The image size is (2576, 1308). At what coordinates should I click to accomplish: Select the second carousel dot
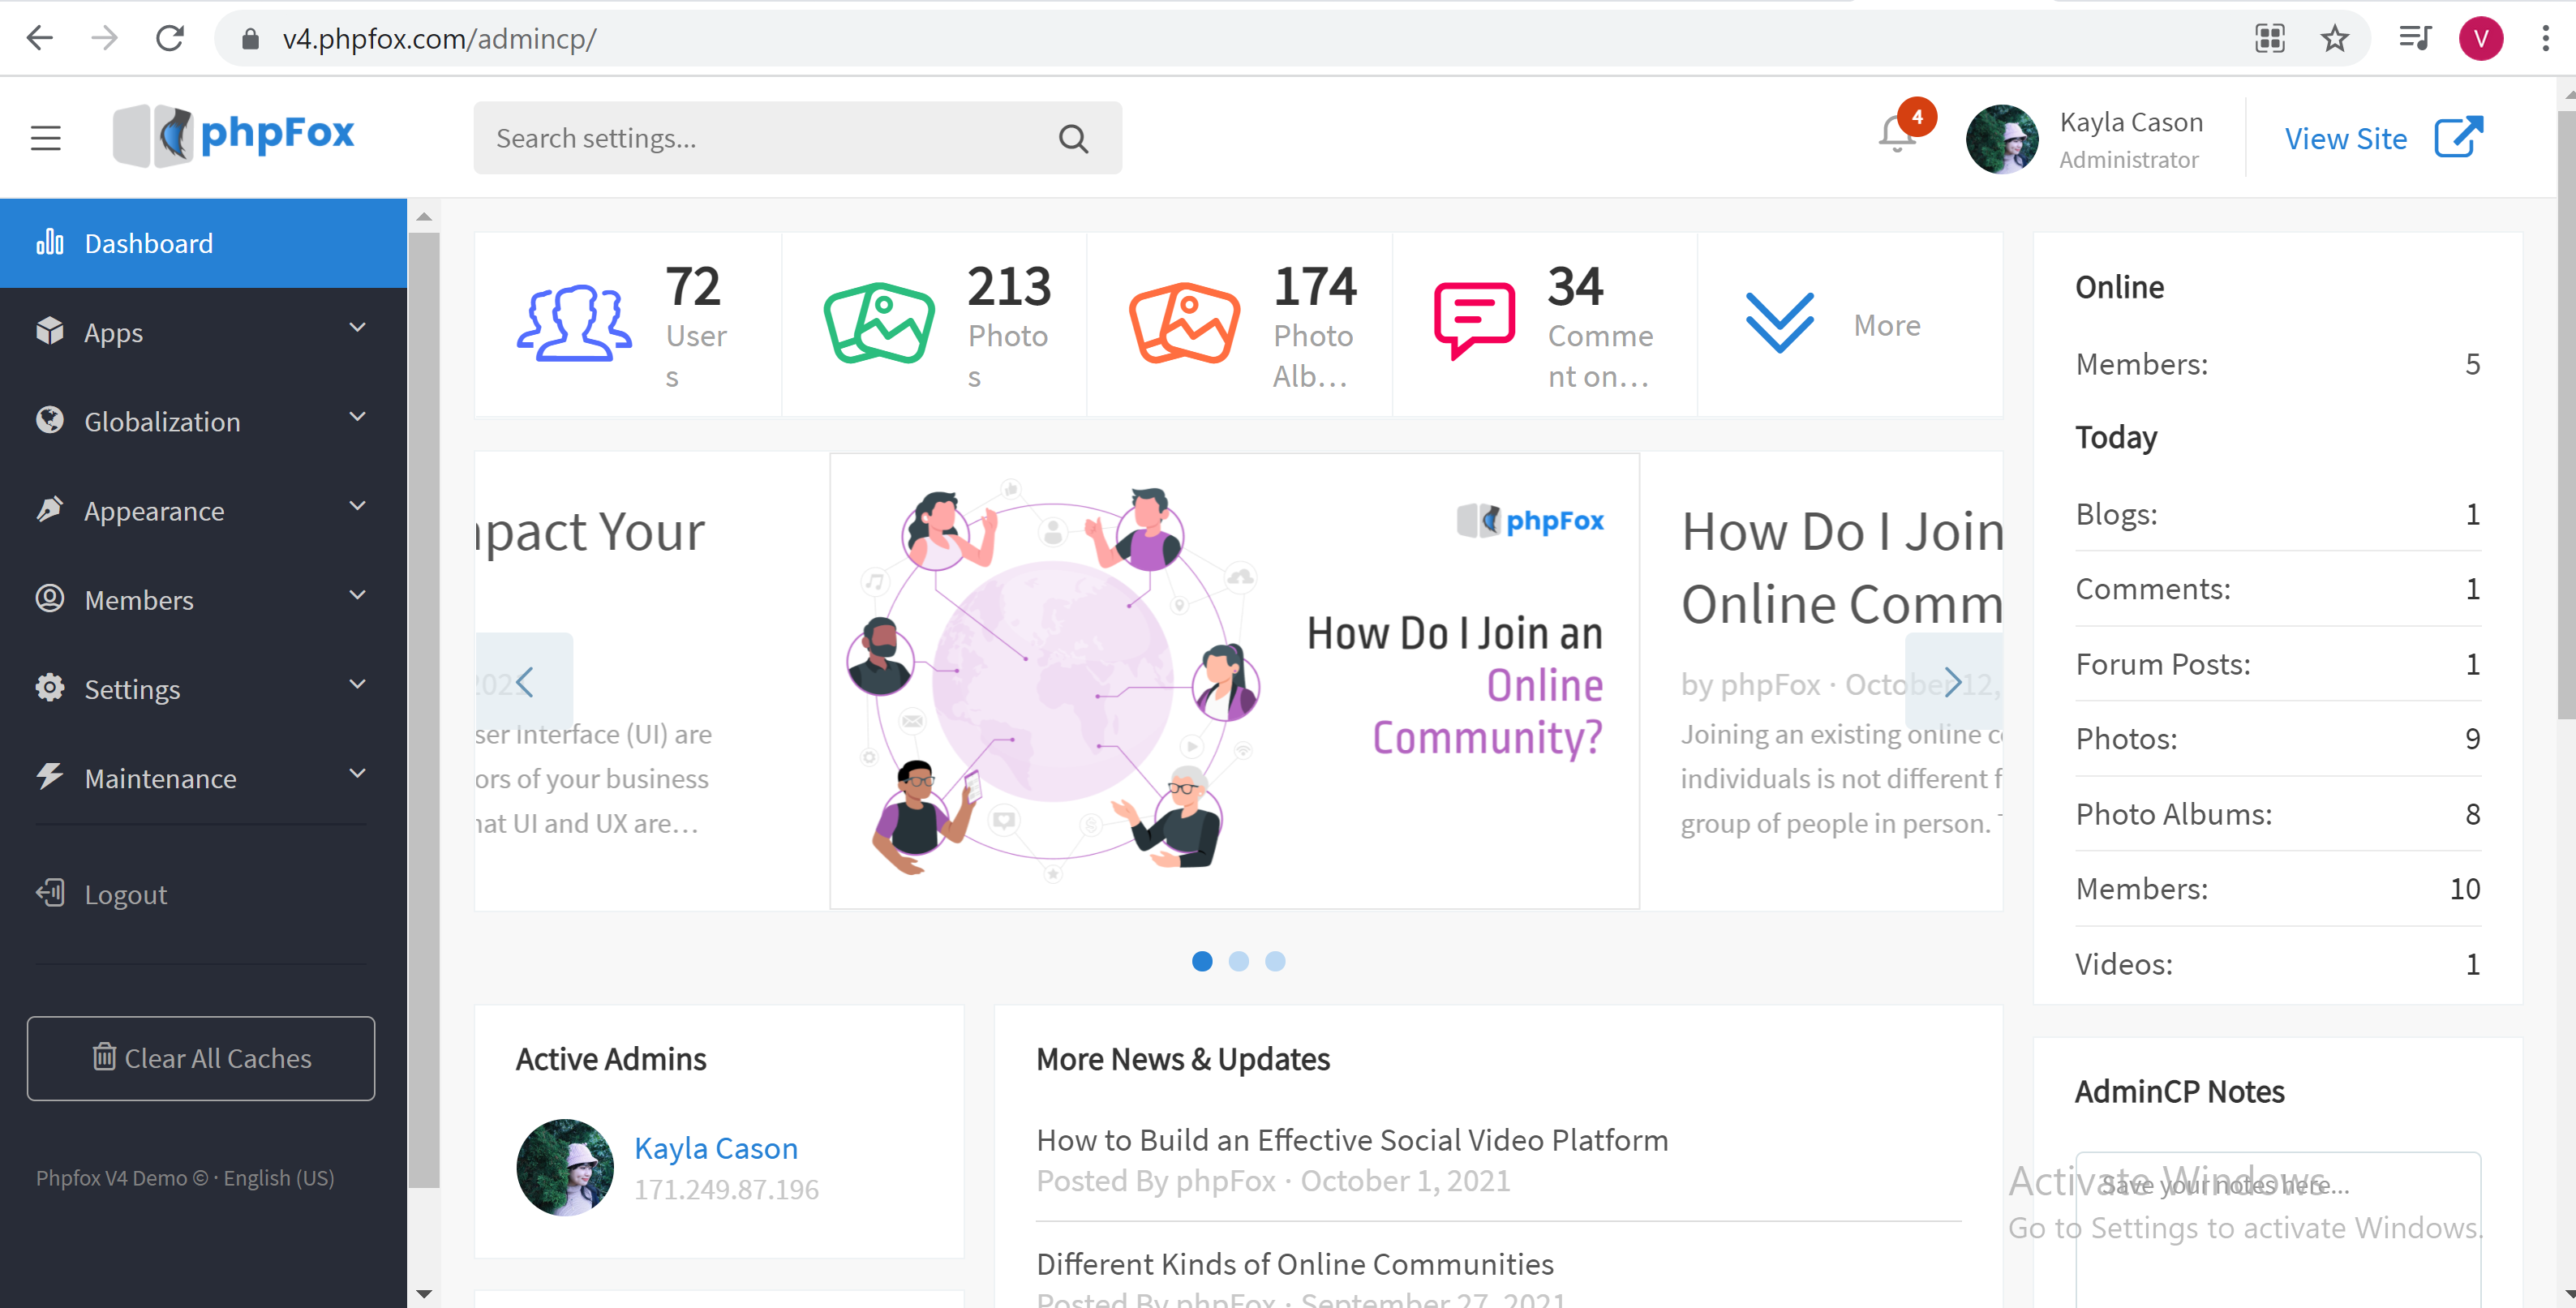tap(1238, 960)
